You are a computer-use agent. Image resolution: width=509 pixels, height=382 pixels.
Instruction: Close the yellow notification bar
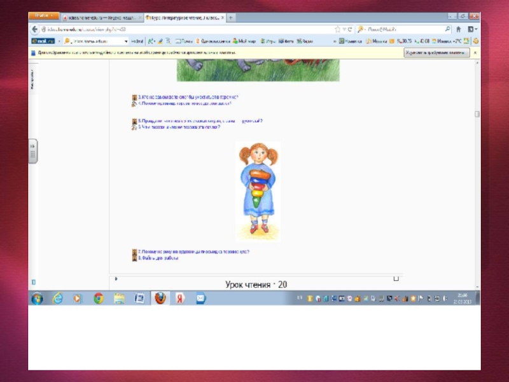click(x=475, y=53)
